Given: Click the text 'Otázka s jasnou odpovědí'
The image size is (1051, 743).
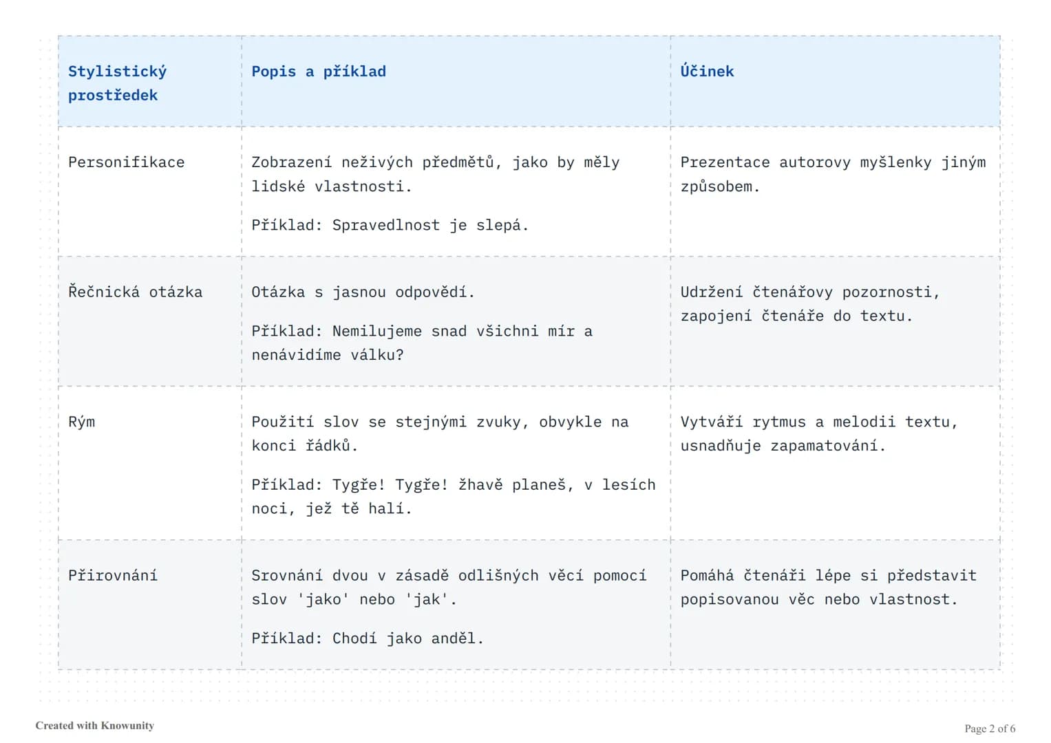Looking at the screenshot, I should click(363, 292).
